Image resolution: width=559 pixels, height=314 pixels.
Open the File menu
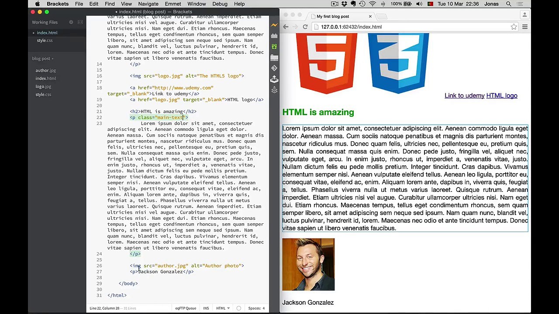point(79,4)
